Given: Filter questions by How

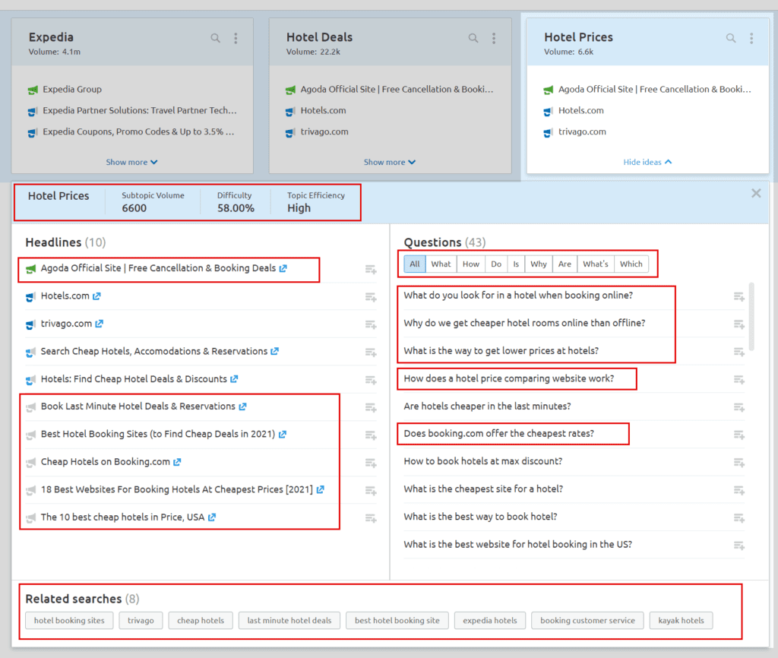Looking at the screenshot, I should point(471,264).
